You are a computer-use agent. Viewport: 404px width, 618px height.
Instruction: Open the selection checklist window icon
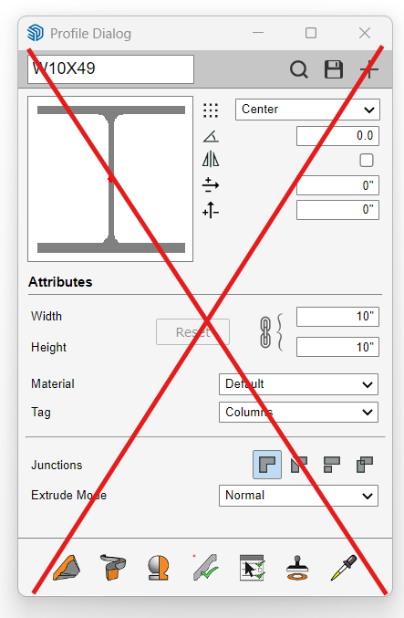pos(252,568)
